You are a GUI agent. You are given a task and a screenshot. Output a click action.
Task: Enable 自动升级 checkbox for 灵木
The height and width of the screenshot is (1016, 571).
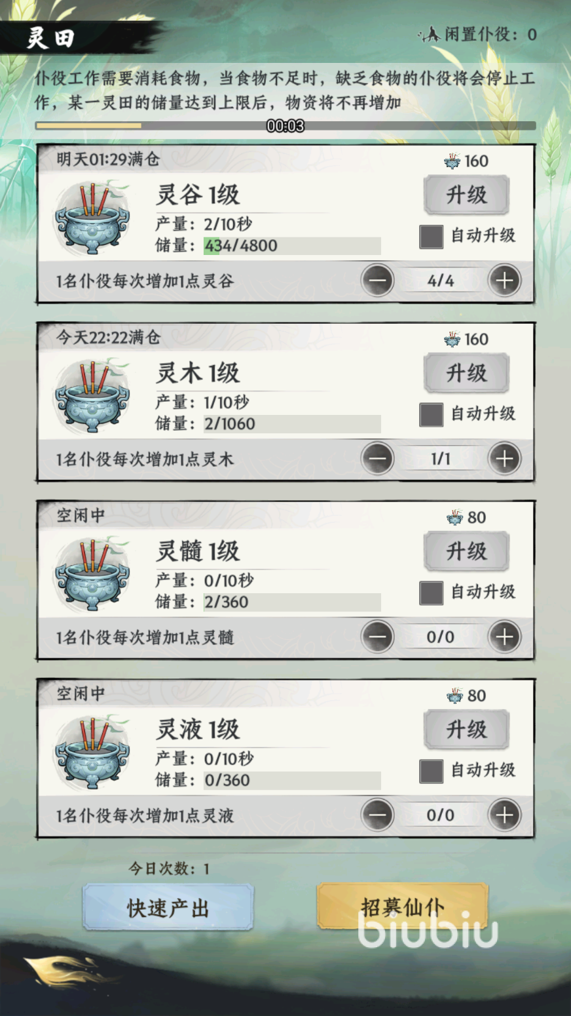click(x=431, y=414)
